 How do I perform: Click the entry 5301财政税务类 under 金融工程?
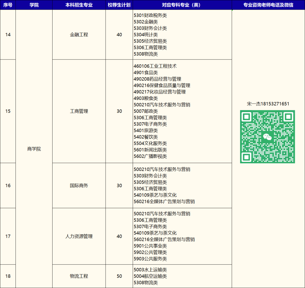pyautogui.click(x=151, y=16)
